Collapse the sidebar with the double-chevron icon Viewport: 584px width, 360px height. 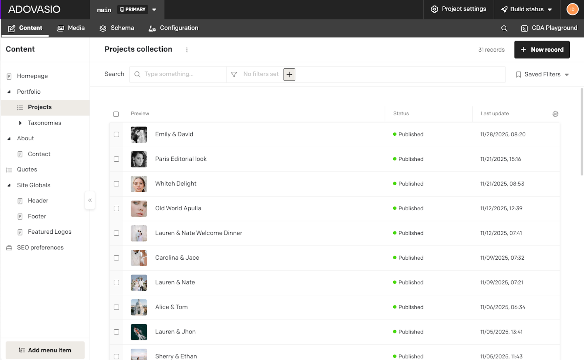(x=90, y=200)
